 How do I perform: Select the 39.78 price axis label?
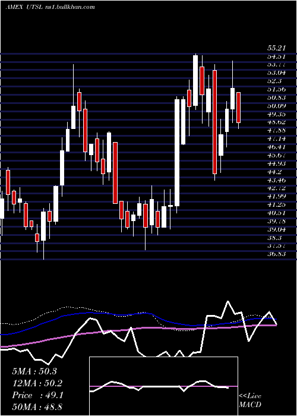coord(276,220)
